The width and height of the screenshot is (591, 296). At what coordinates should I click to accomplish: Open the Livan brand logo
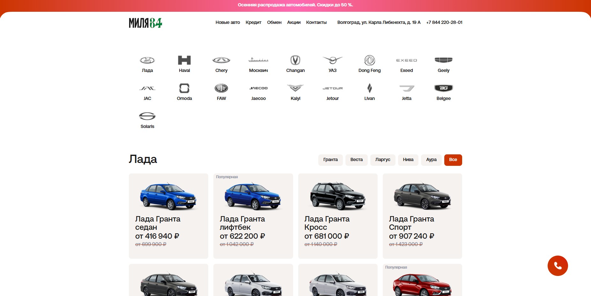pos(370,88)
